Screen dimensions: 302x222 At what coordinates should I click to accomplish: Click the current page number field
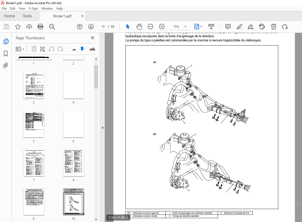[x=103, y=27]
